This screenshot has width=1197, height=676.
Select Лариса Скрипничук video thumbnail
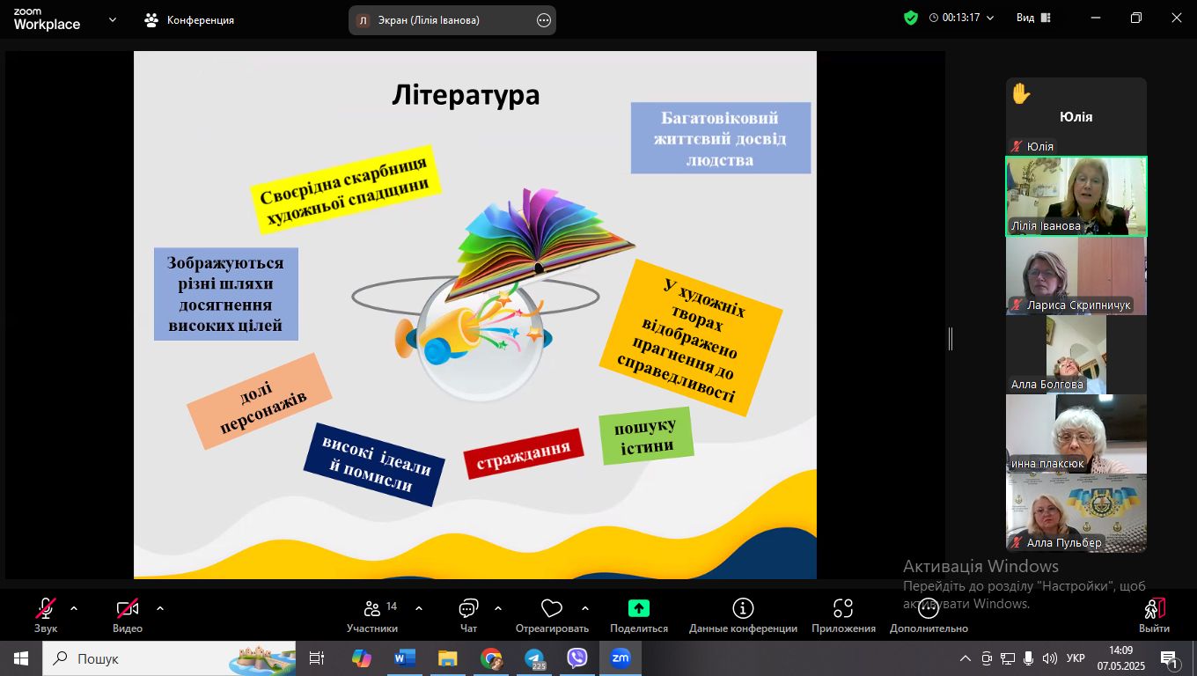[x=1076, y=276]
